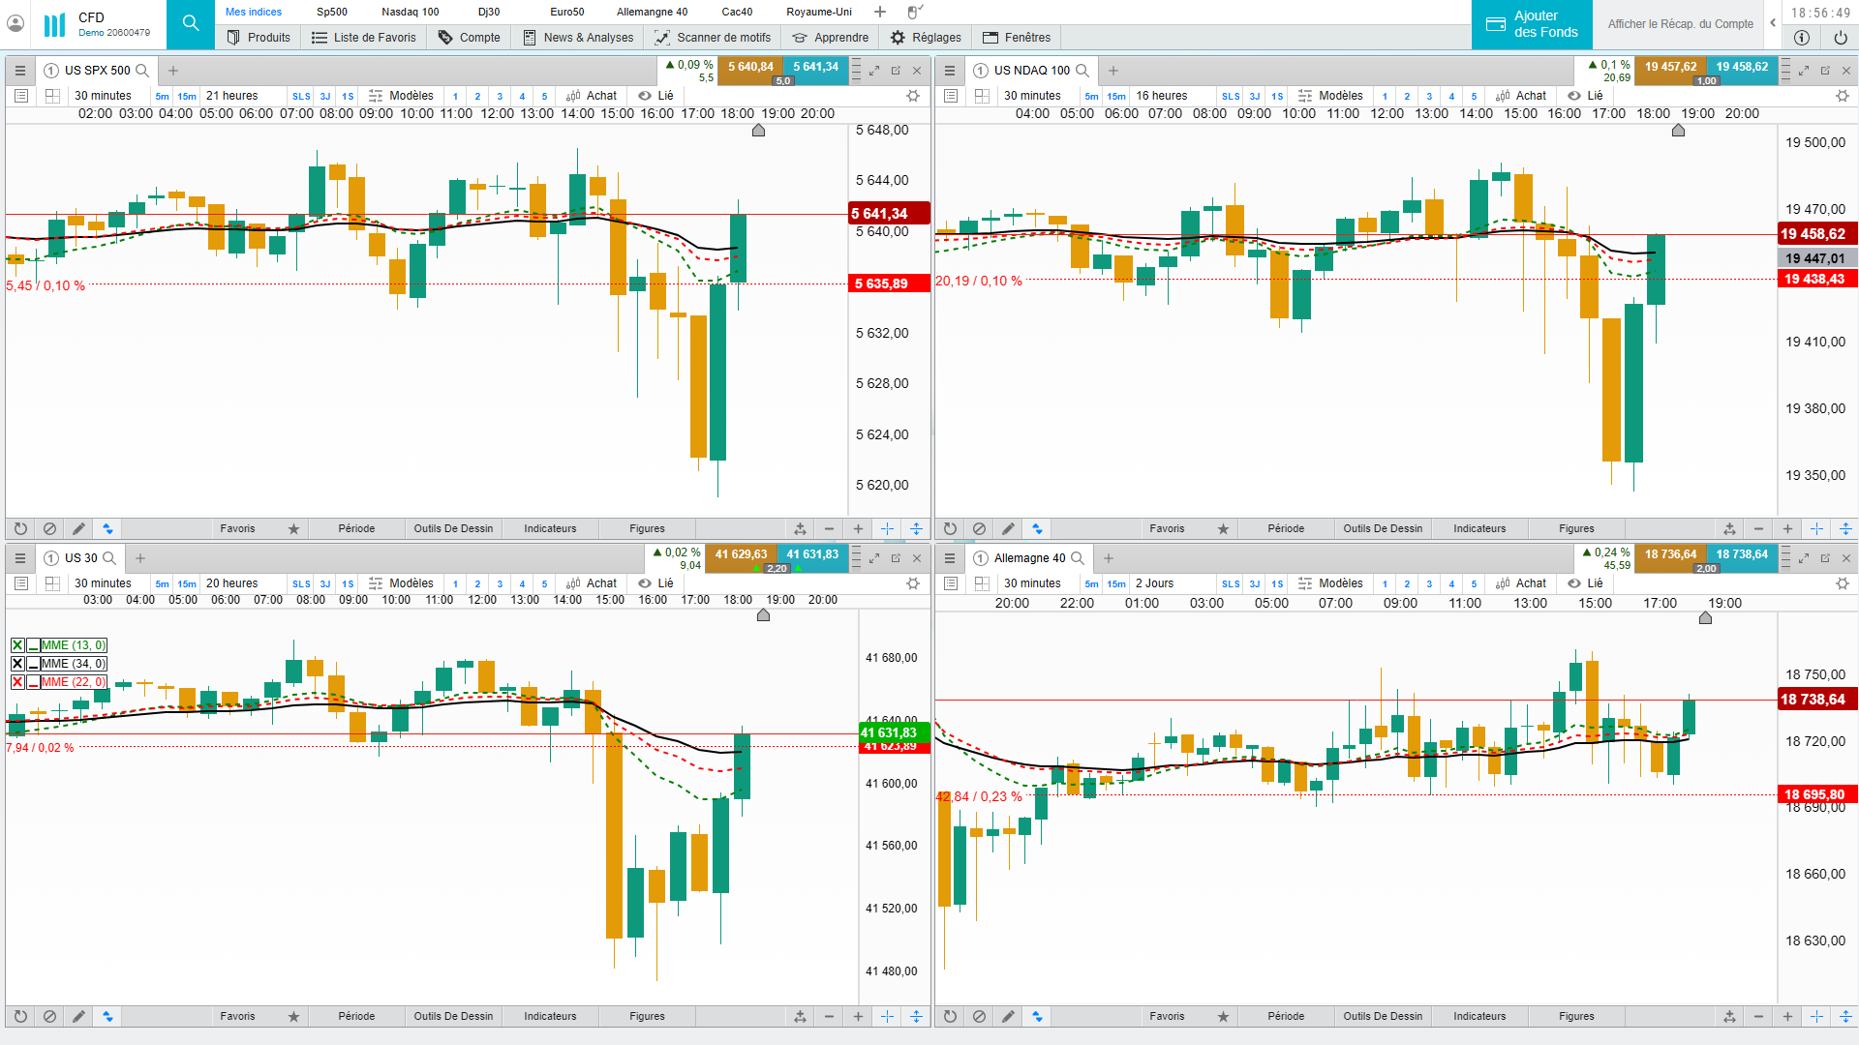Screen dimensions: 1859x1045
Task: Toggle Lié link on Allemagne 40 chart
Action: click(1585, 583)
